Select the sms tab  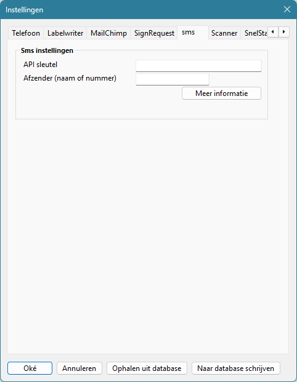[193, 33]
